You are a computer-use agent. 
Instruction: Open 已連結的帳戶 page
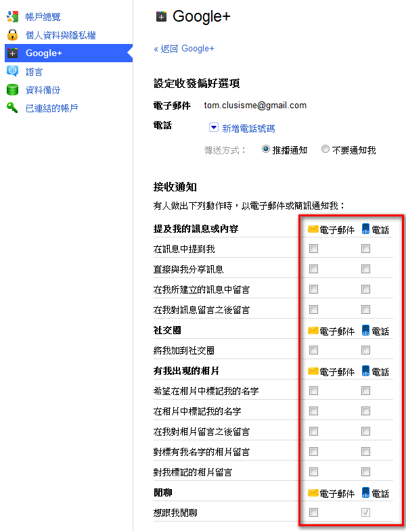click(x=52, y=108)
